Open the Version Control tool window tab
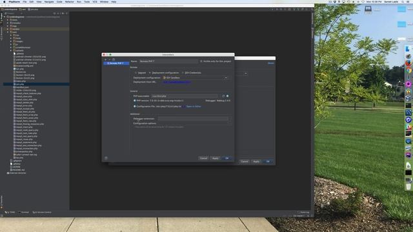 (x=42, y=212)
